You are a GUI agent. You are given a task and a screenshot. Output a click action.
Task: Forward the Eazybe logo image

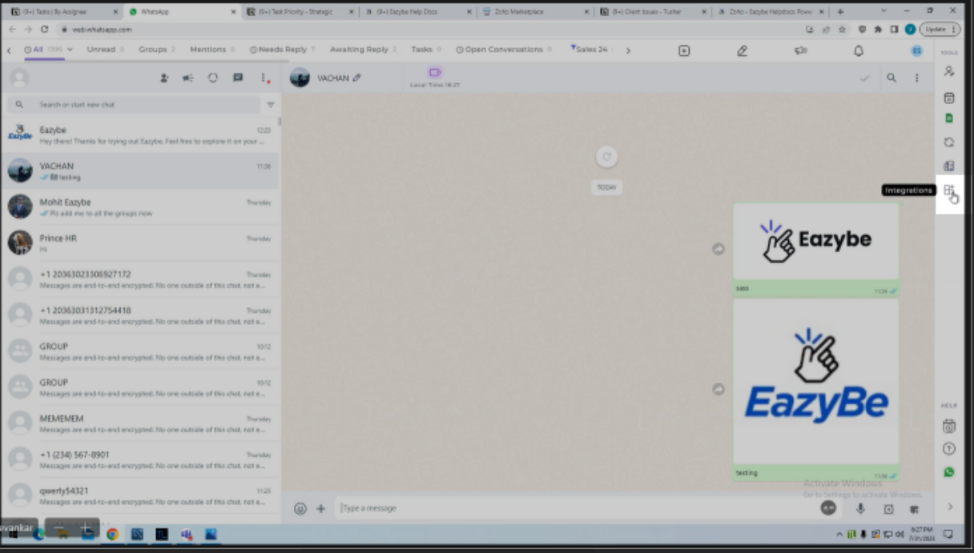[718, 249]
